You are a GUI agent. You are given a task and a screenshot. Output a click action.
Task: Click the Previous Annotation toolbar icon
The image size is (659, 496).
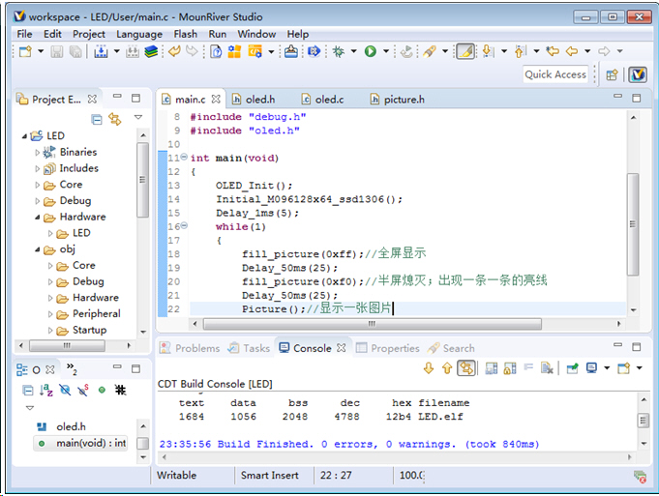520,51
